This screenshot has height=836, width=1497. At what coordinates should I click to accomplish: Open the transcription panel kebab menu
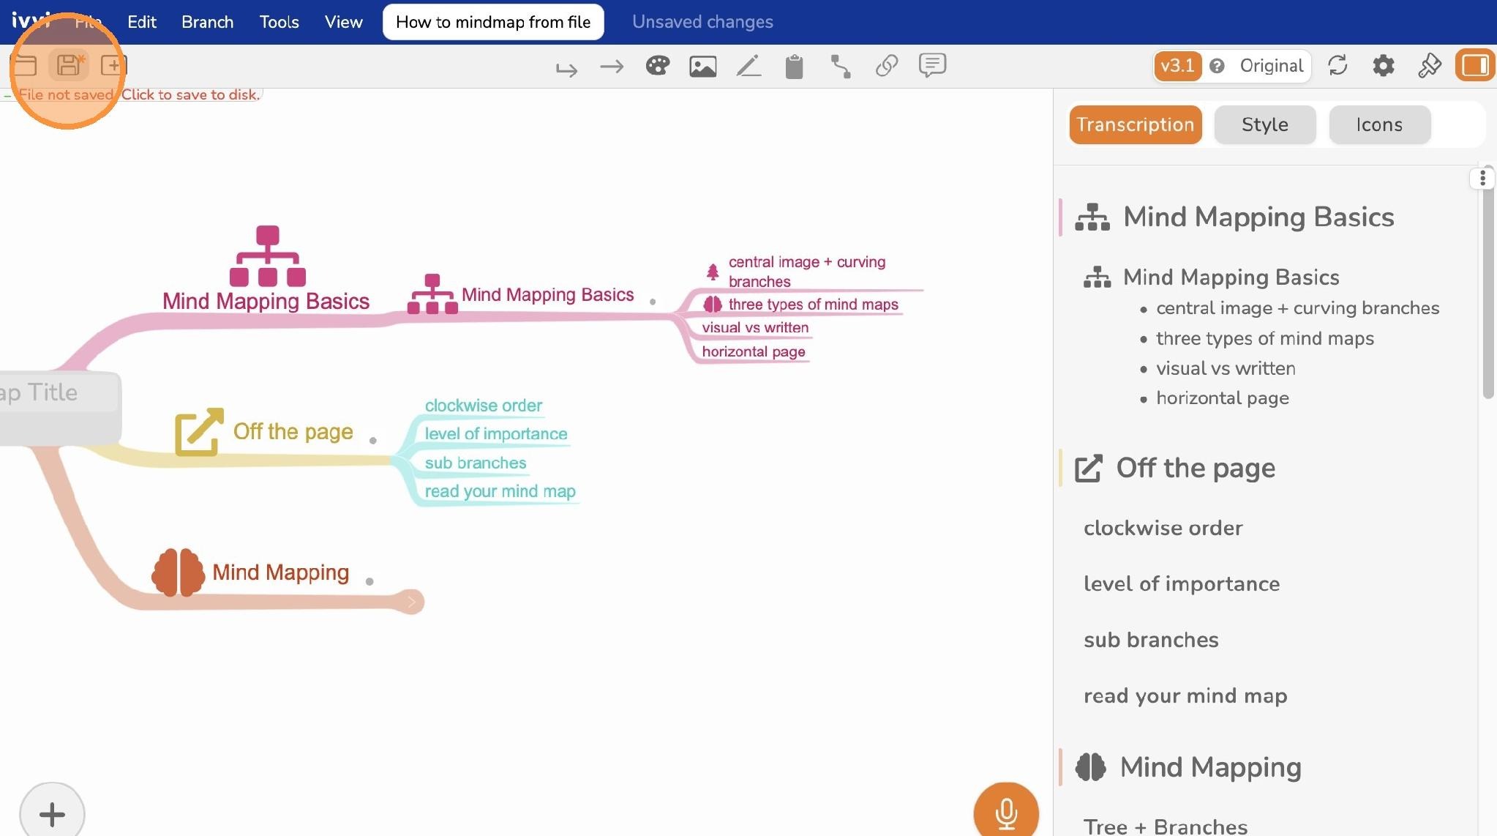(1482, 178)
